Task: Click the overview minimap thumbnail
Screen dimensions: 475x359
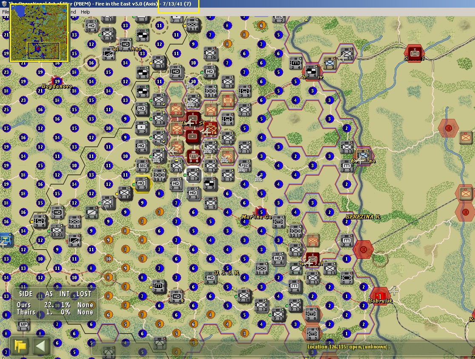Action: tap(39, 33)
